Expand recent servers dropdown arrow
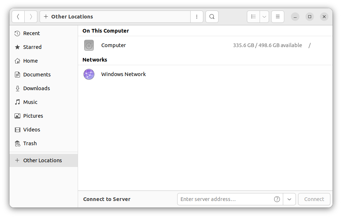342x218 pixels. coord(289,199)
